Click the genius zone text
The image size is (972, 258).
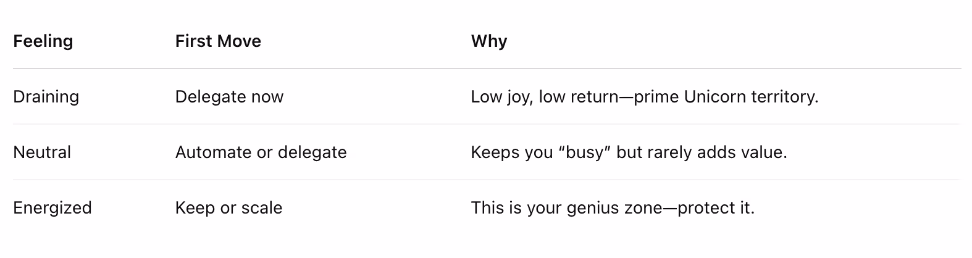click(x=613, y=208)
